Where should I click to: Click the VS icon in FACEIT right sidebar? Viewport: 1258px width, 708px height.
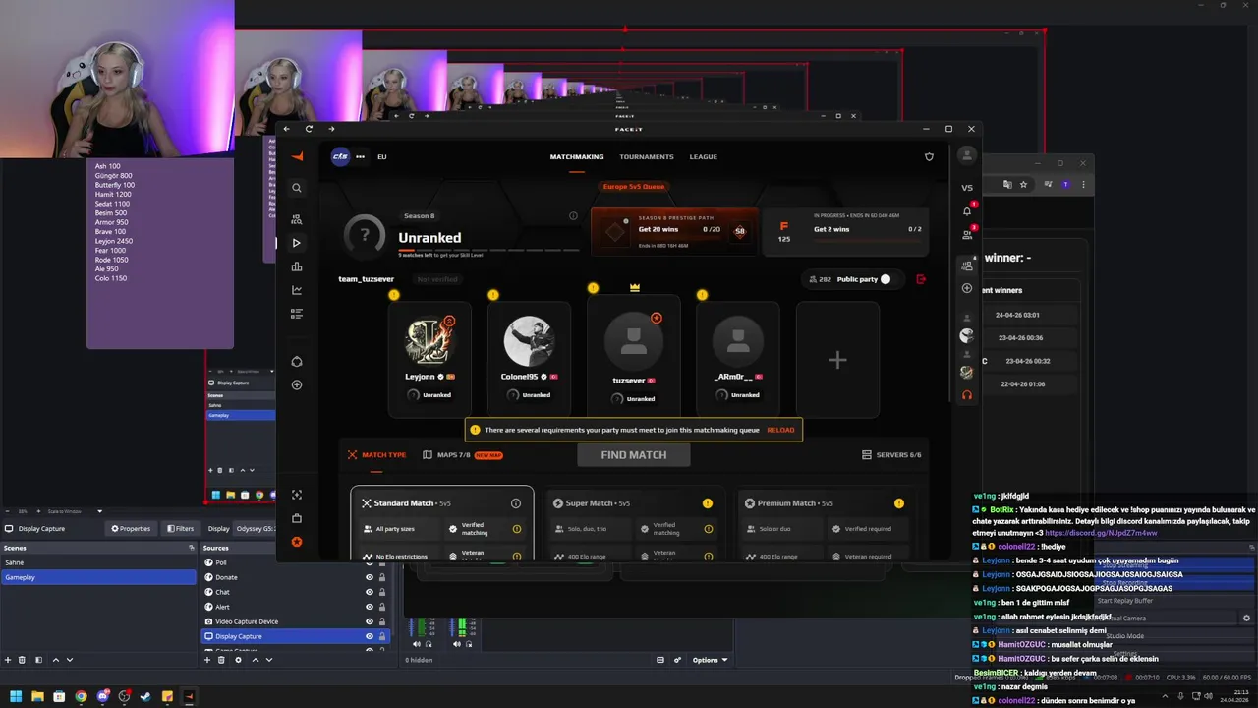[967, 188]
